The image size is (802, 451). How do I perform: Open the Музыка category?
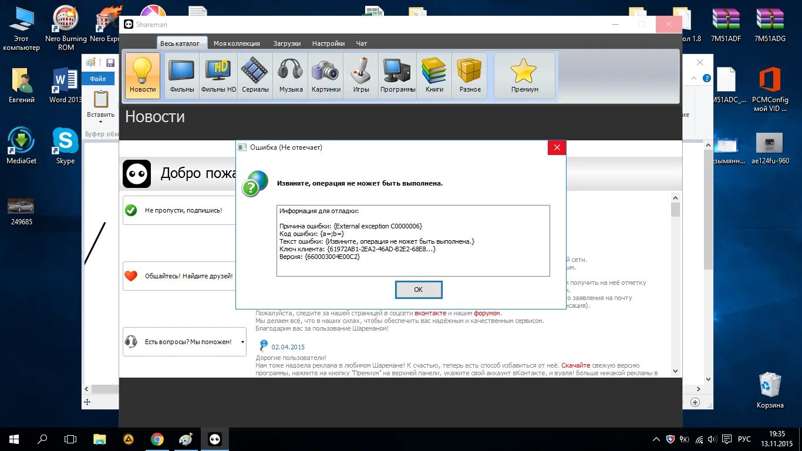[291, 76]
